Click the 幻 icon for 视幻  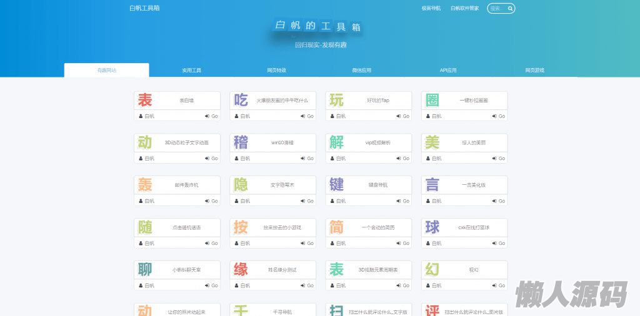[x=432, y=270]
